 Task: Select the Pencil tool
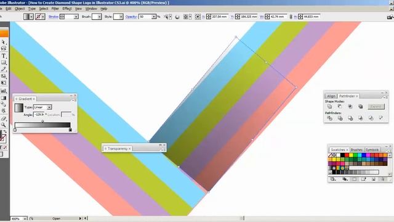coord(3,69)
